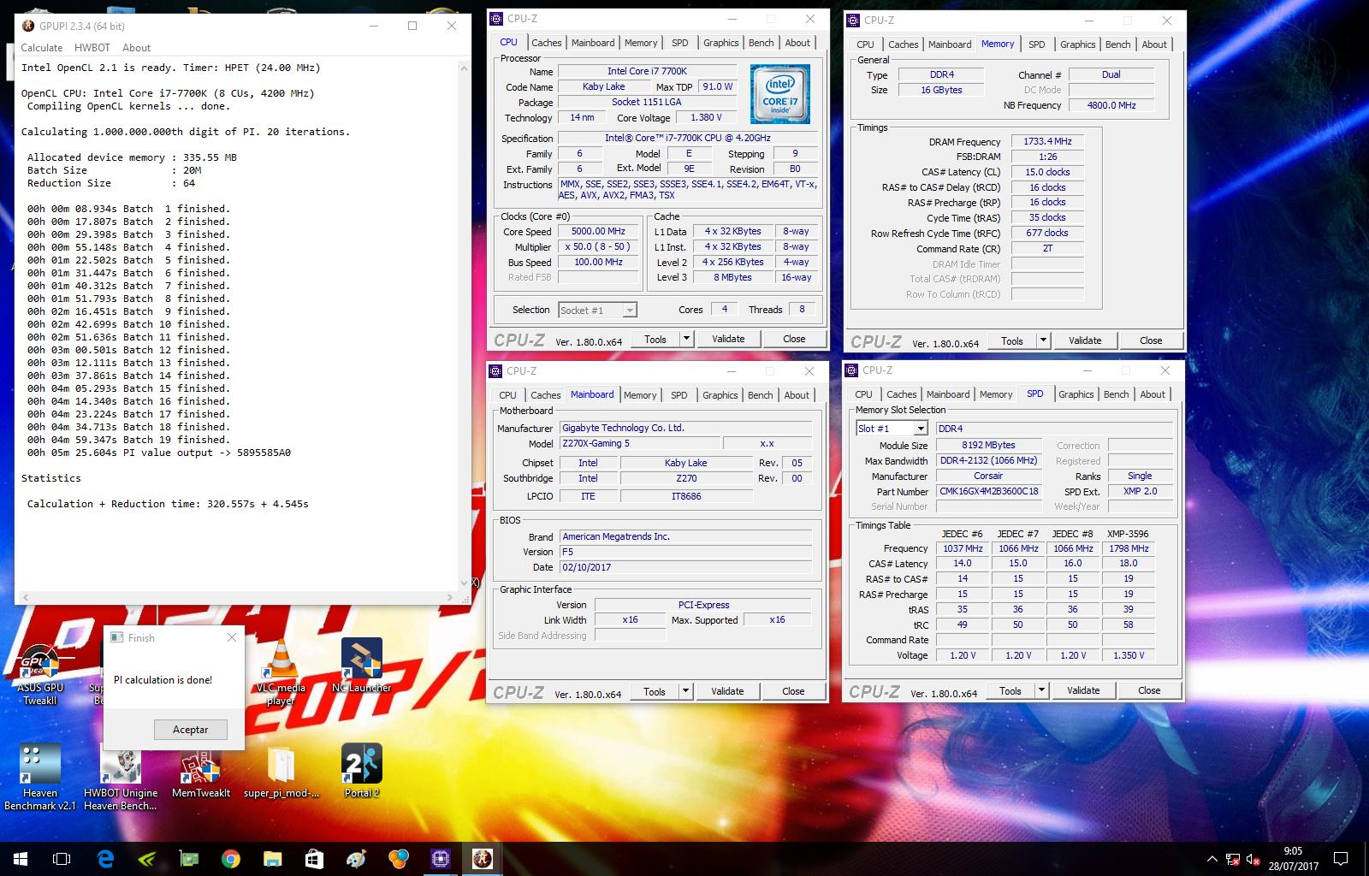Click the XMP-3596 column header in SPD
This screenshot has height=876, width=1369.
(1128, 534)
